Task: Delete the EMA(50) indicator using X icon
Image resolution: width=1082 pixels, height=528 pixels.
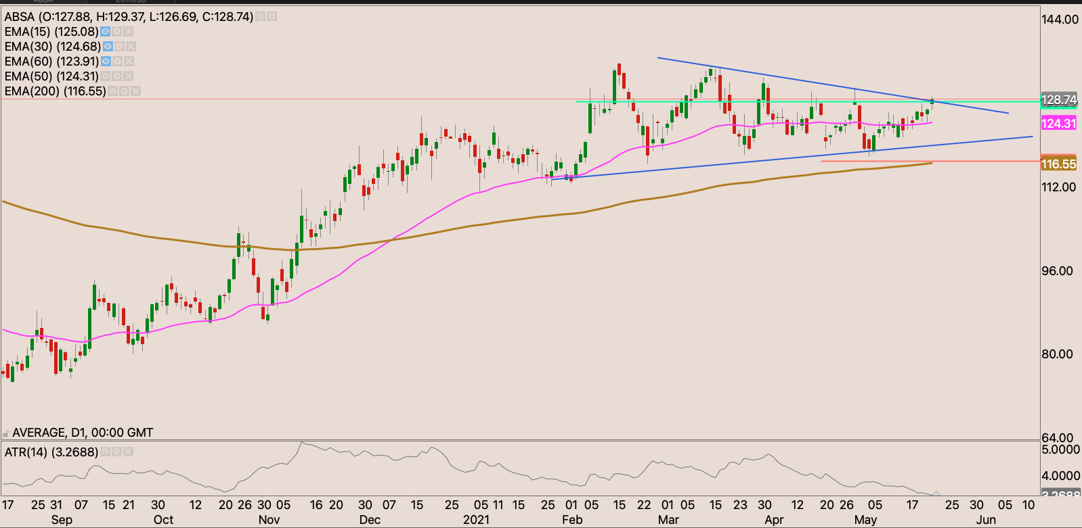Action: pyautogui.click(x=128, y=76)
